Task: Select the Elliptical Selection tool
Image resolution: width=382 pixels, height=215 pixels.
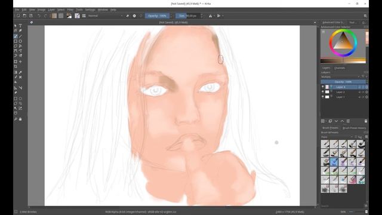Action: (20, 99)
